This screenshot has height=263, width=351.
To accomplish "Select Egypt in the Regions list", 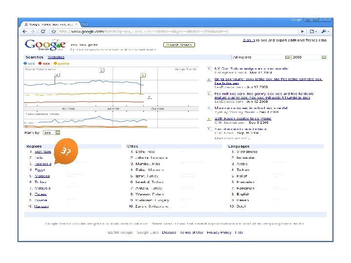I will click(x=39, y=170).
